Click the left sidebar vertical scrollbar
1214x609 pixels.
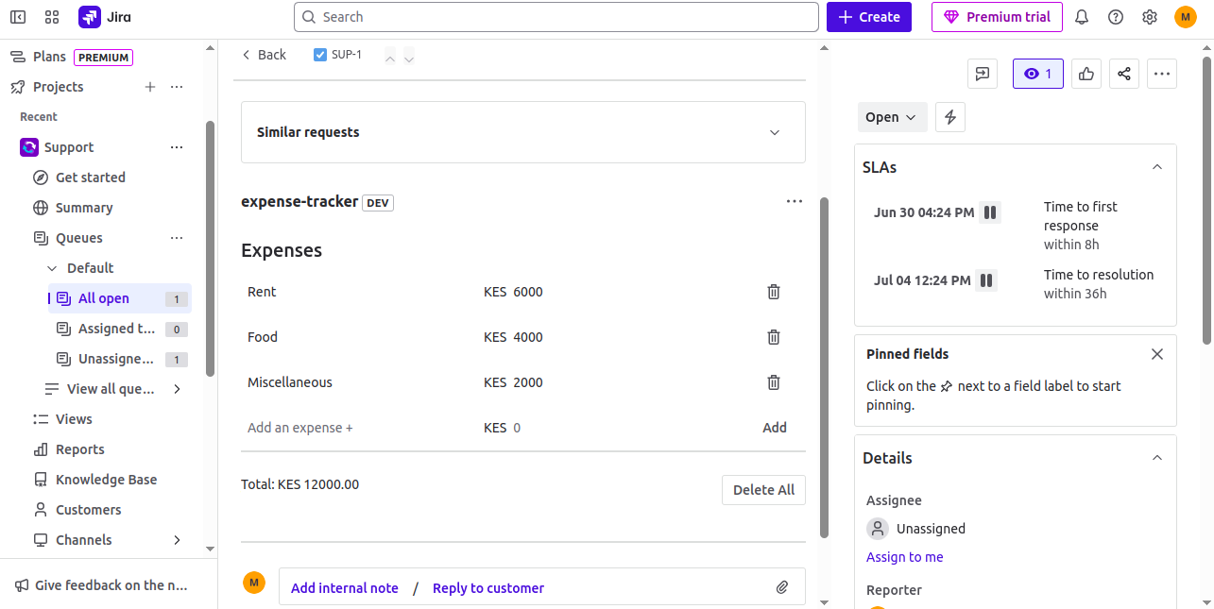click(x=210, y=245)
